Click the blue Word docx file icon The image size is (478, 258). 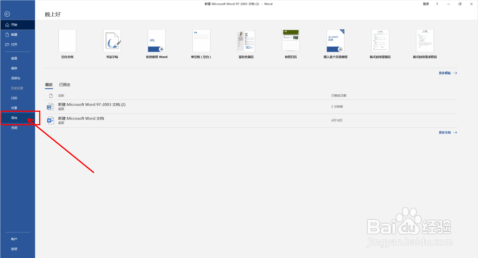pyautogui.click(x=50, y=120)
